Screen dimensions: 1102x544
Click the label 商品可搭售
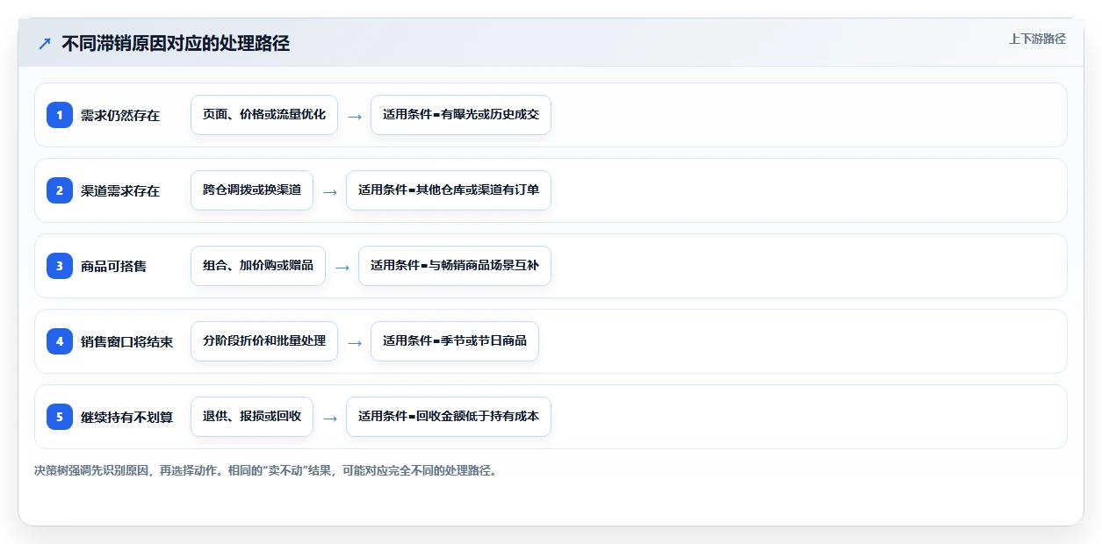(x=113, y=266)
